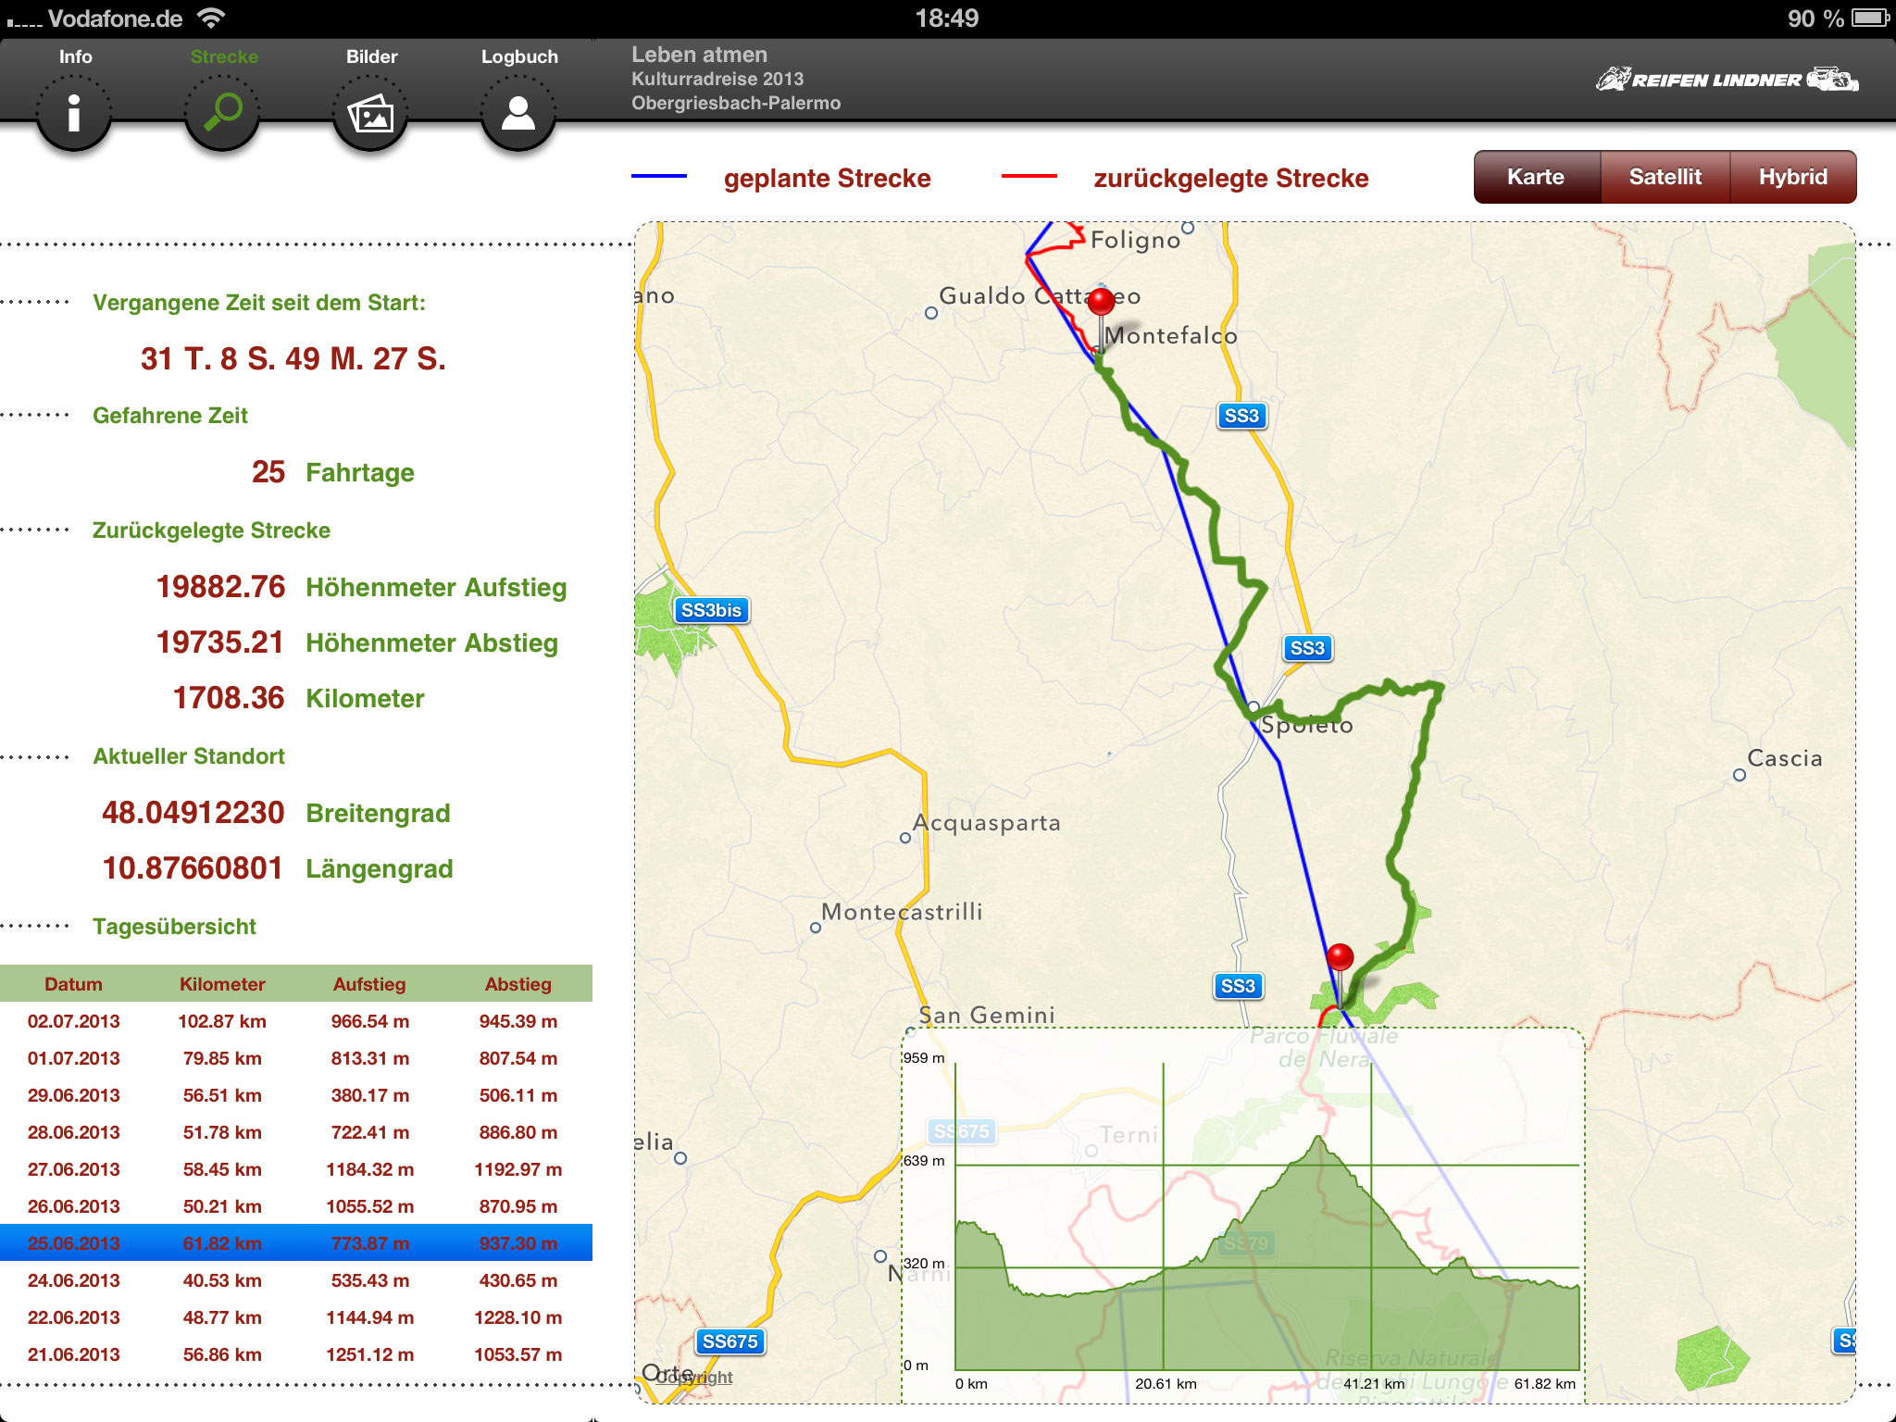Tap the 19735.21 Höhenmeter Abstieg value
This screenshot has width=1896, height=1422.
coord(219,642)
